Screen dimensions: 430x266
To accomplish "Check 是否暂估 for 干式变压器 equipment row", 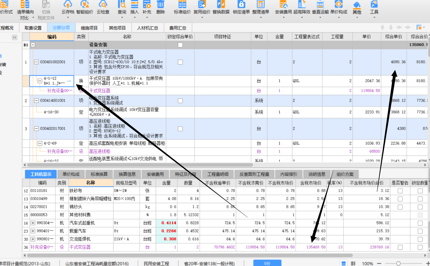I will pyautogui.click(x=400, y=247).
